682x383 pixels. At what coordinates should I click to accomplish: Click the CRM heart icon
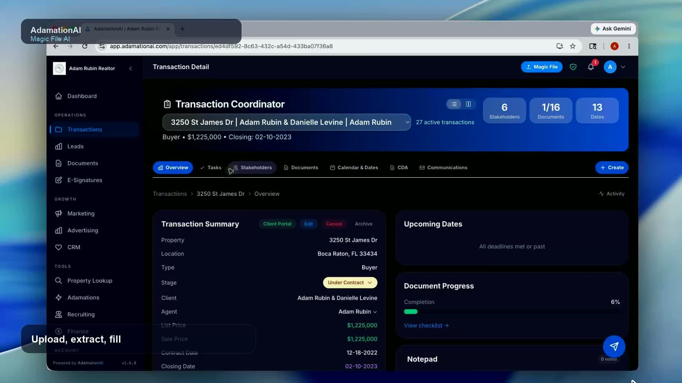[x=59, y=247]
